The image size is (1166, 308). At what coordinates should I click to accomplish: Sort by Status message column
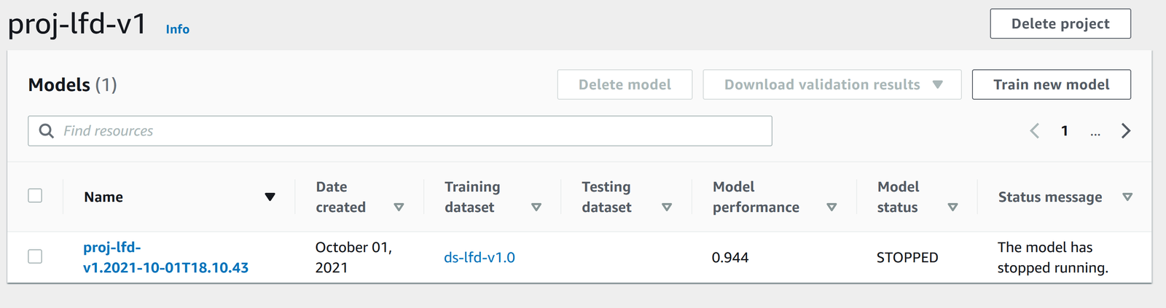pos(1127,197)
